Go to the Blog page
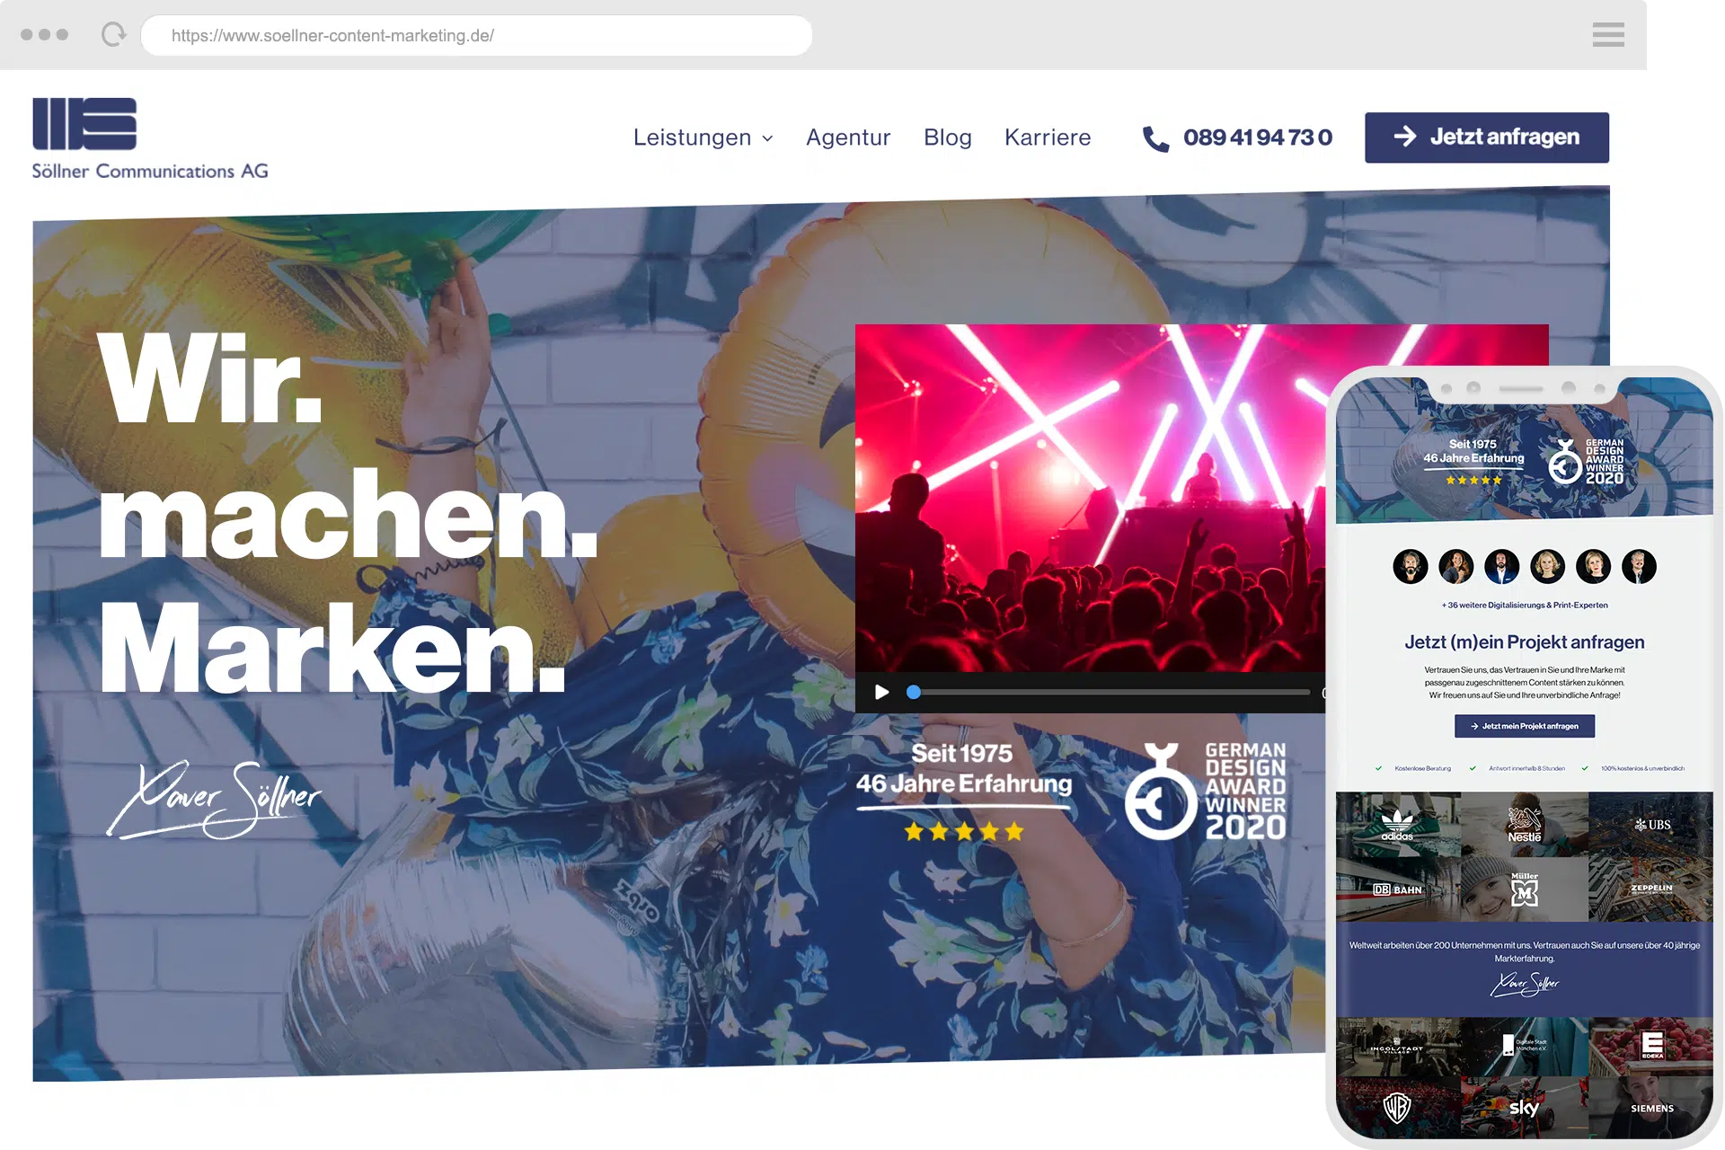 point(947,137)
